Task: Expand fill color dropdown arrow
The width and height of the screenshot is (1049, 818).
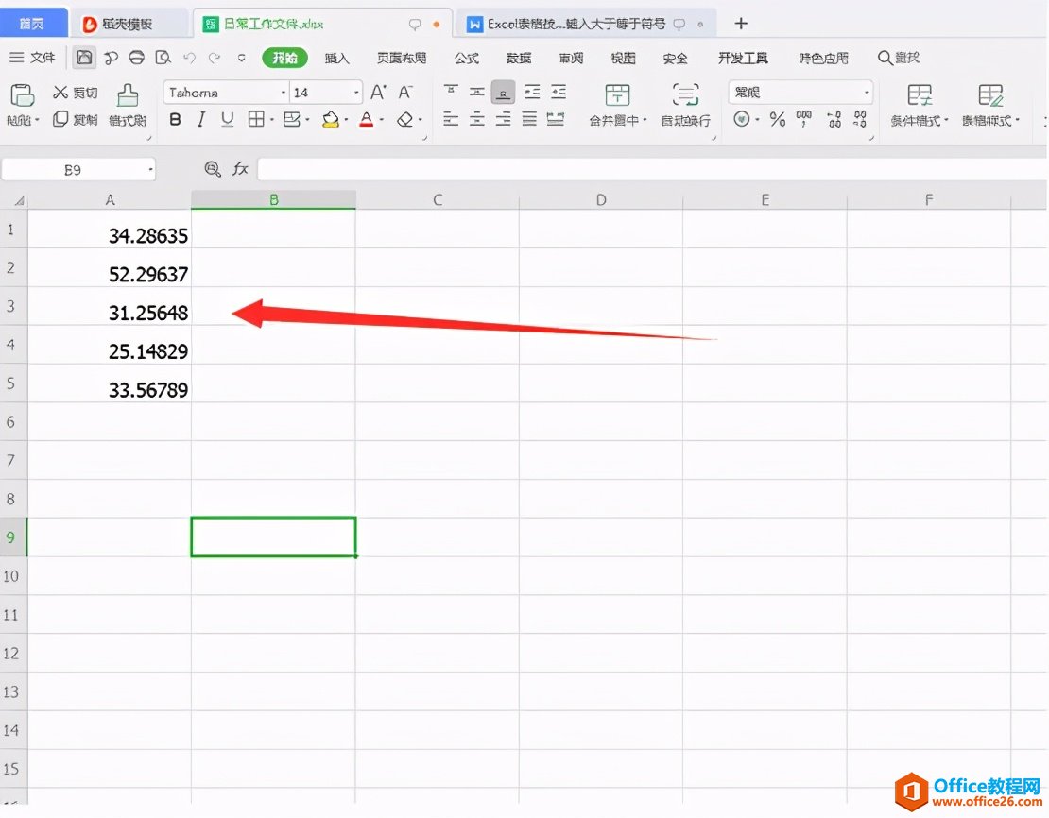Action: [x=347, y=120]
